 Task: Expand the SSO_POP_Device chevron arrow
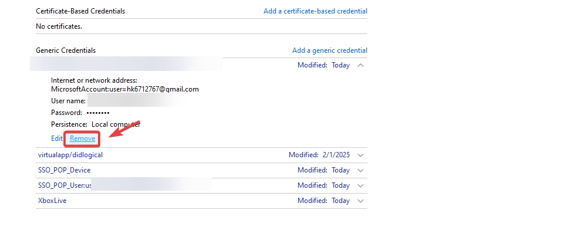click(x=360, y=170)
